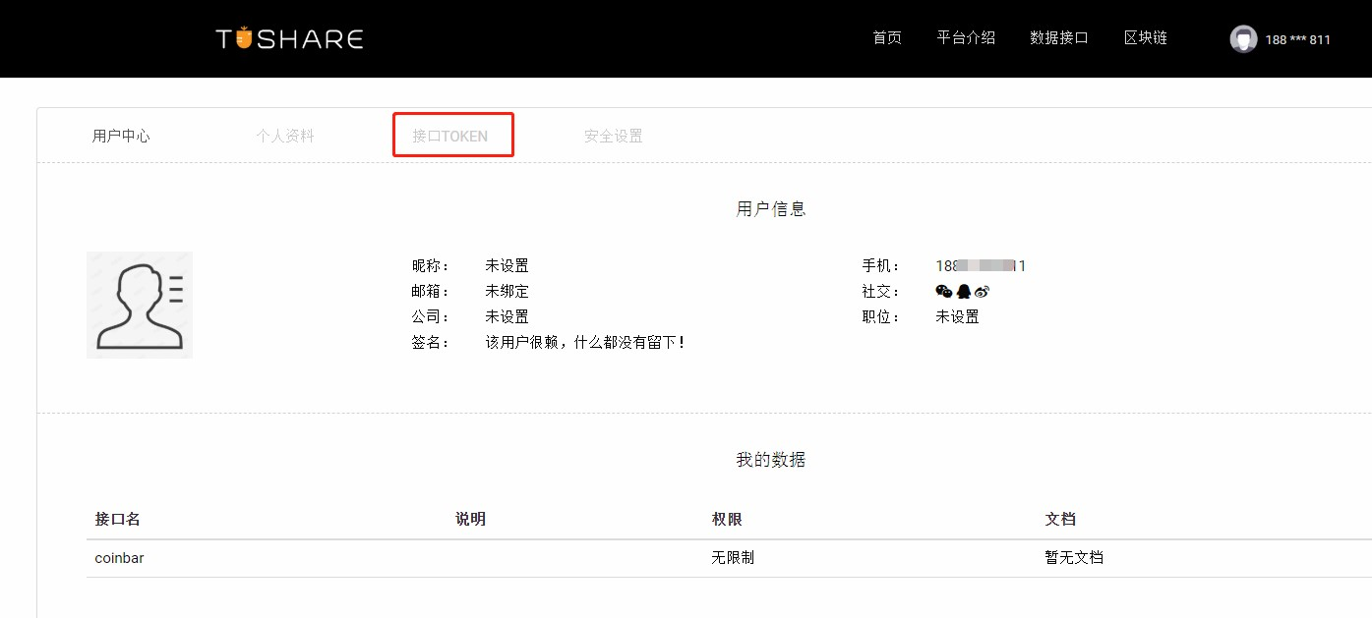The height and width of the screenshot is (618, 1372).
Task: Switch to the 安全设置 tab
Action: [612, 136]
